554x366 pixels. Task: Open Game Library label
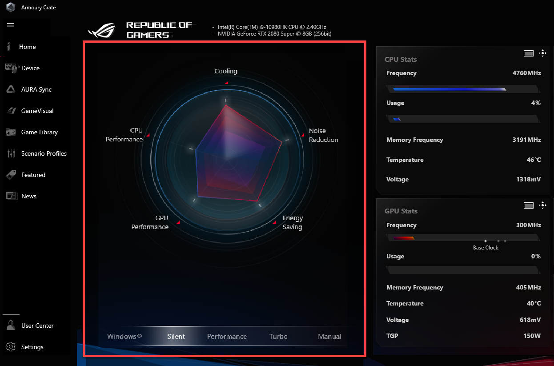coord(40,132)
